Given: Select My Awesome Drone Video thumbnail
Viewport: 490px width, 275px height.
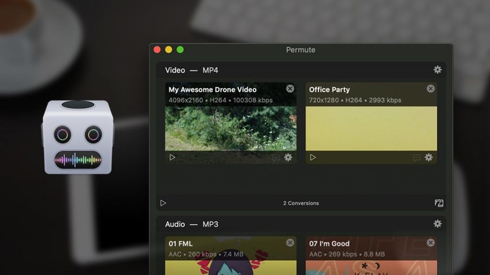Looking at the screenshot, I should click(x=231, y=128).
